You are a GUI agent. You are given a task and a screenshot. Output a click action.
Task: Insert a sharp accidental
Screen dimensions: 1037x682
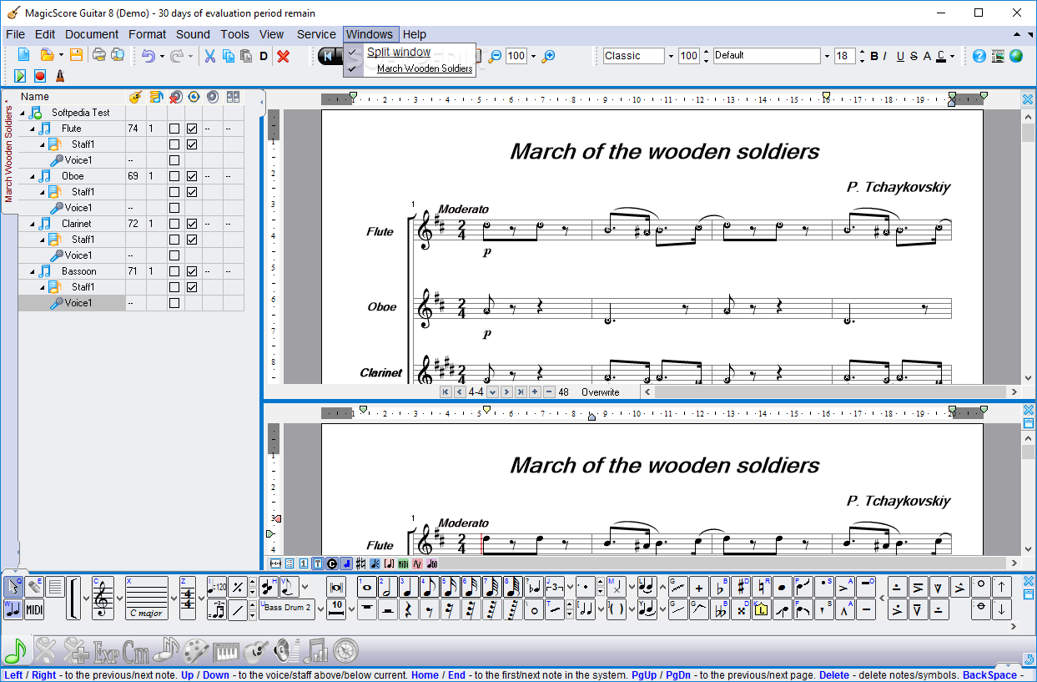pos(740,587)
